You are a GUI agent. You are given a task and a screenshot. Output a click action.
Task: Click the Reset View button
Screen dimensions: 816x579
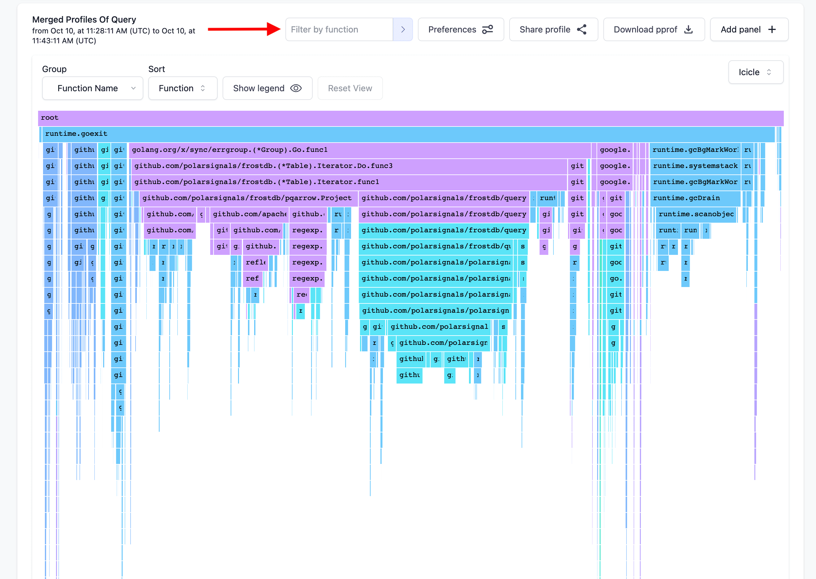tap(350, 88)
